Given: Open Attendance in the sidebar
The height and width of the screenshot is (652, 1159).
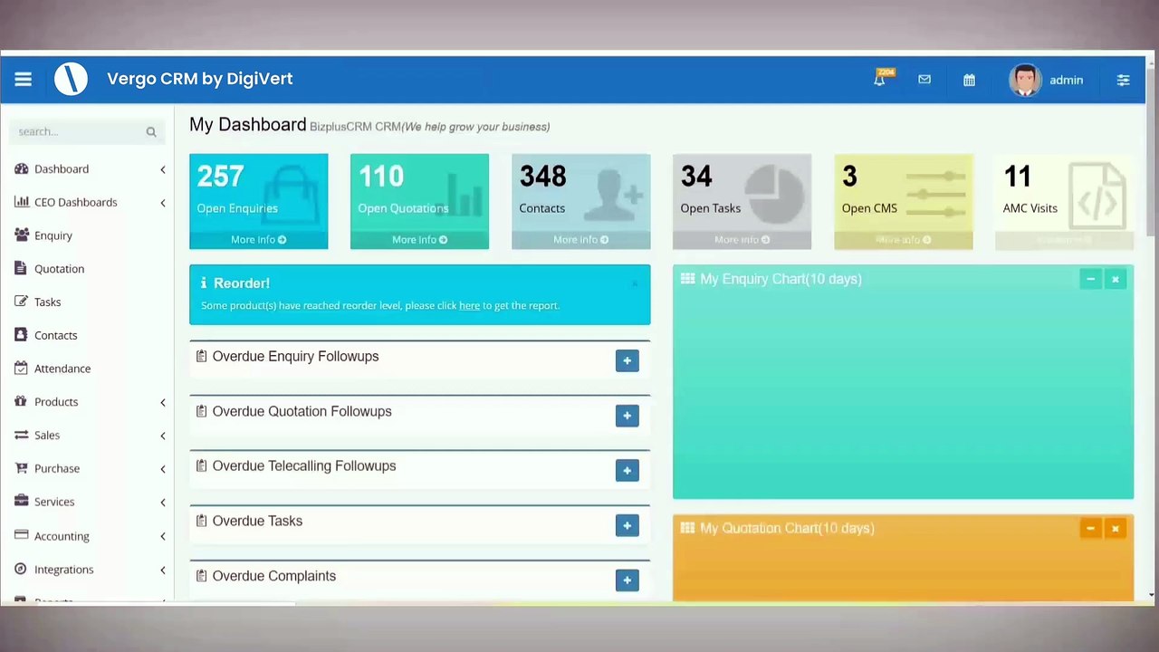Looking at the screenshot, I should click(x=62, y=369).
